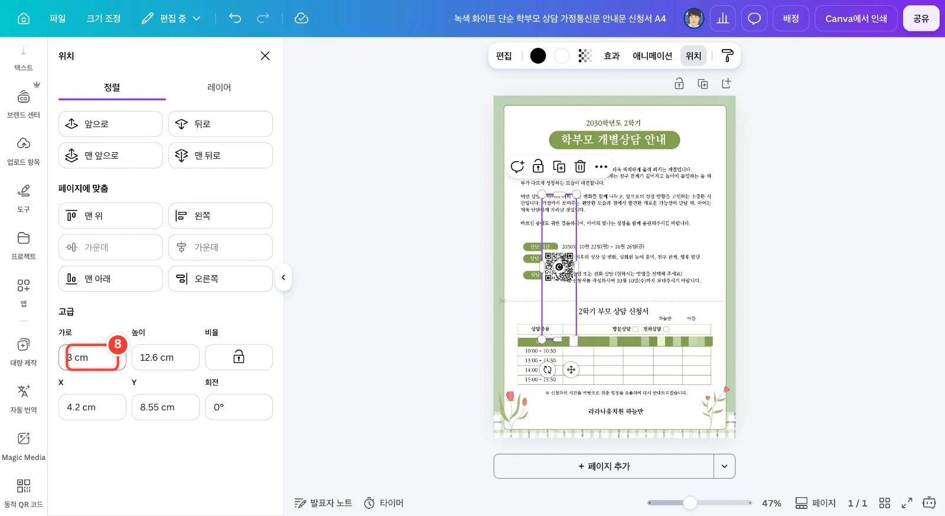The image size is (945, 516).
Task: Toggle 전화상담 checkbox in the form
Action: [666, 329]
